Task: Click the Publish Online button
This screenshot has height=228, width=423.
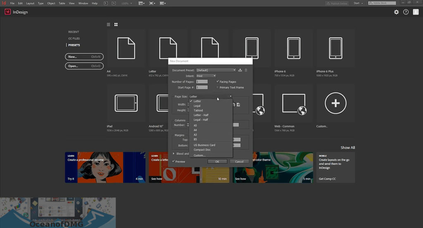Action: 337,3
